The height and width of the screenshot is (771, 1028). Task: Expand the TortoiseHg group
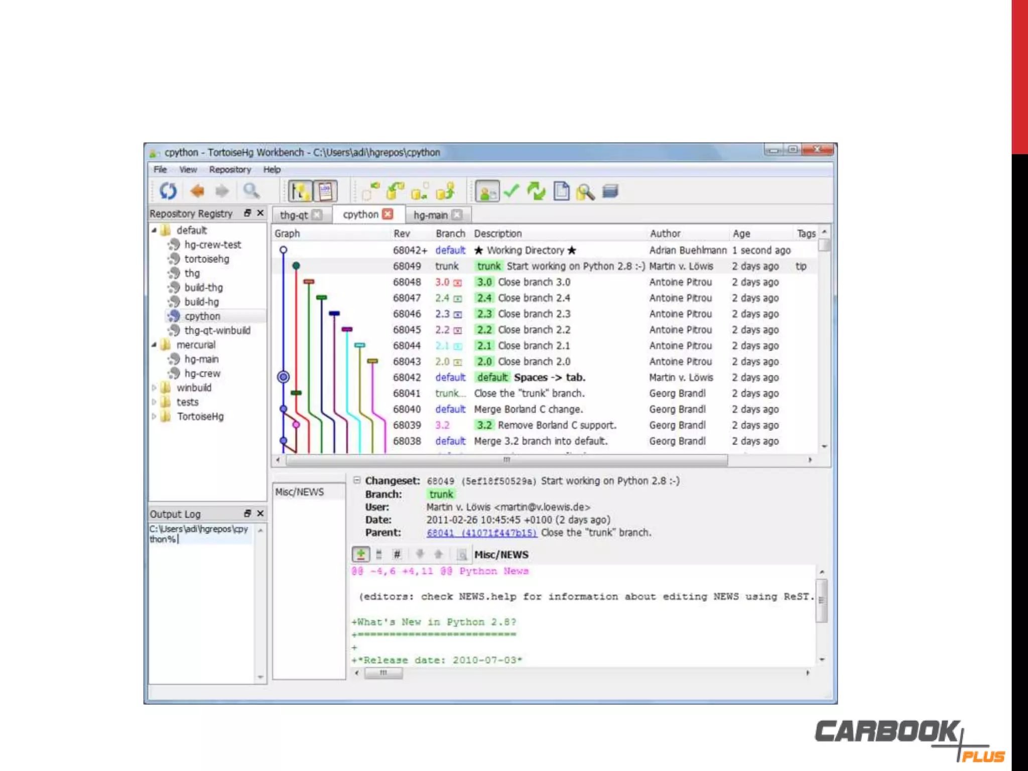(x=154, y=416)
